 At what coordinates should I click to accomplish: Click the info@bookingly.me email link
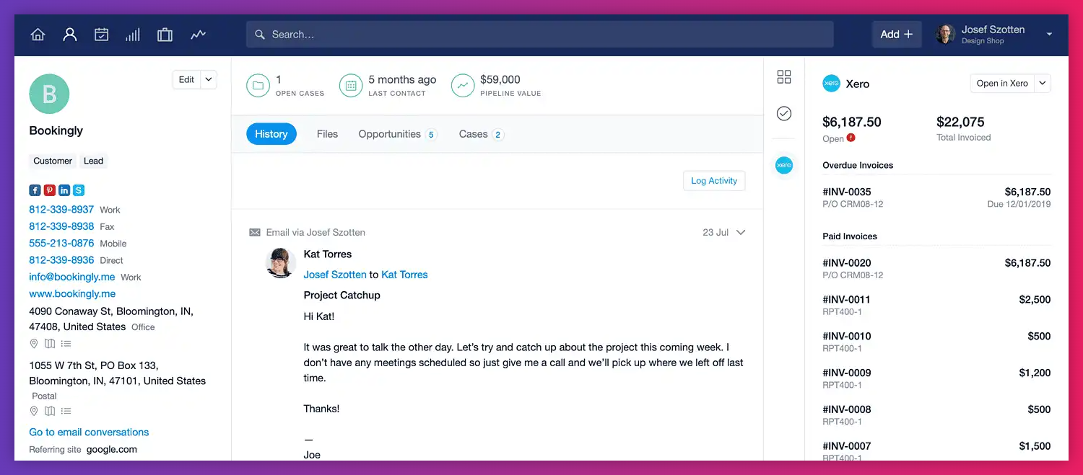tap(72, 277)
